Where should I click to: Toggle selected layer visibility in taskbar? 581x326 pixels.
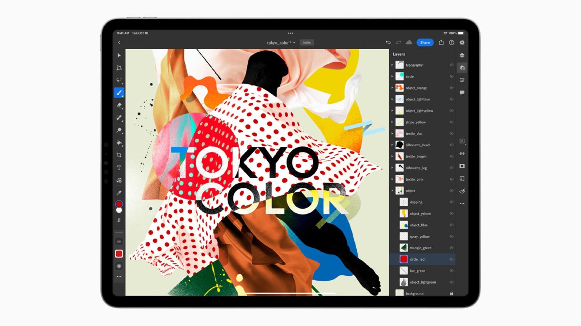point(462,154)
